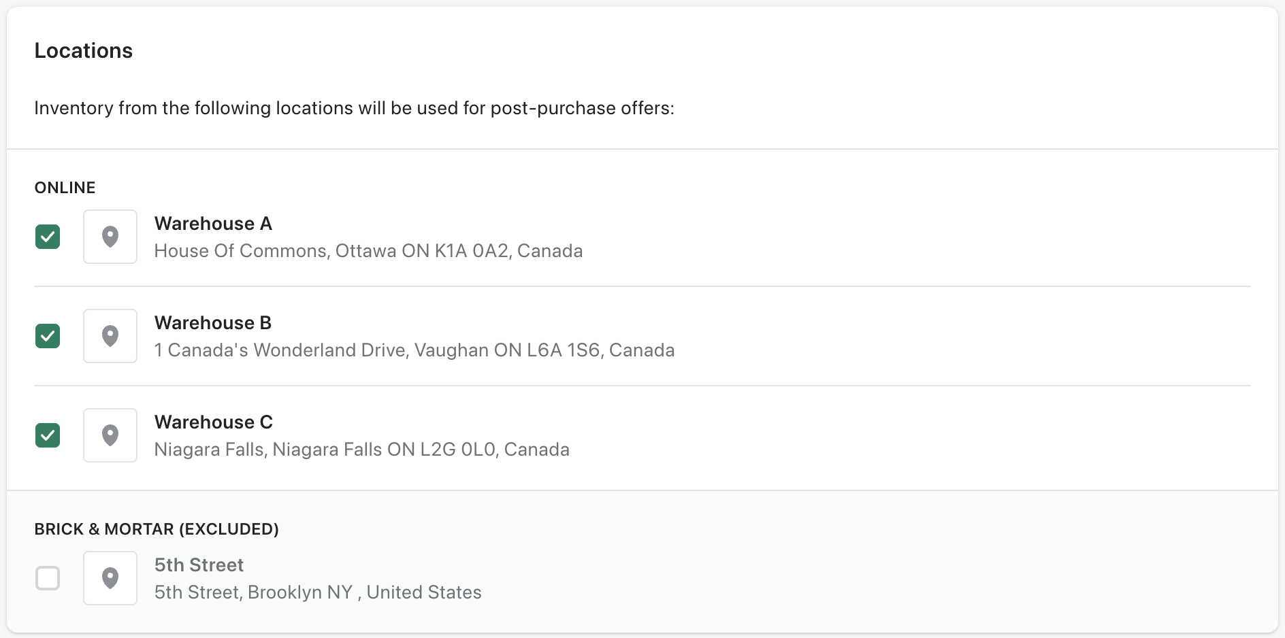Viewport: 1285px width, 638px height.
Task: Select the Brick & Mortar (Excluded) section header
Action: 157,529
